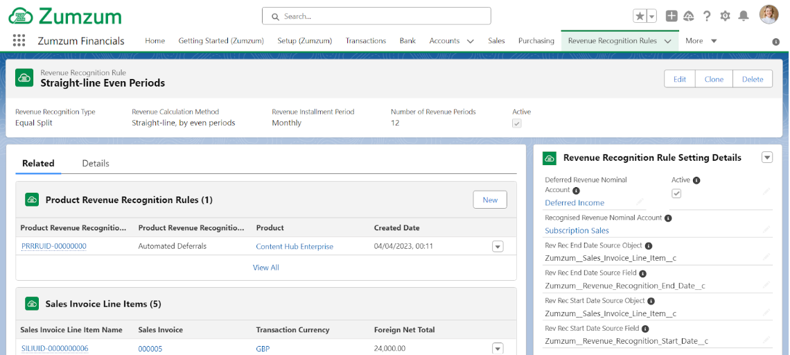Open GBP currency link
The image size is (790, 355).
tap(263, 349)
